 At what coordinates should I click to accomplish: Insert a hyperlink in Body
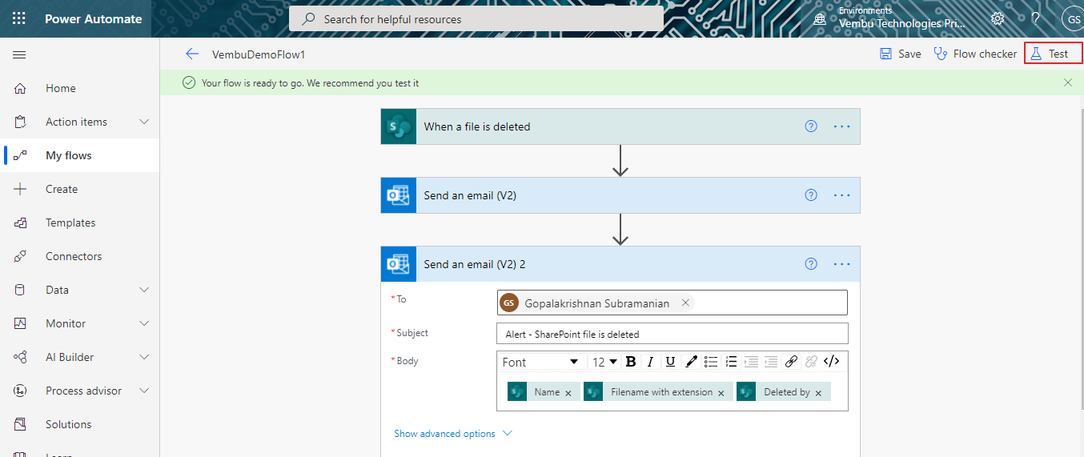791,362
